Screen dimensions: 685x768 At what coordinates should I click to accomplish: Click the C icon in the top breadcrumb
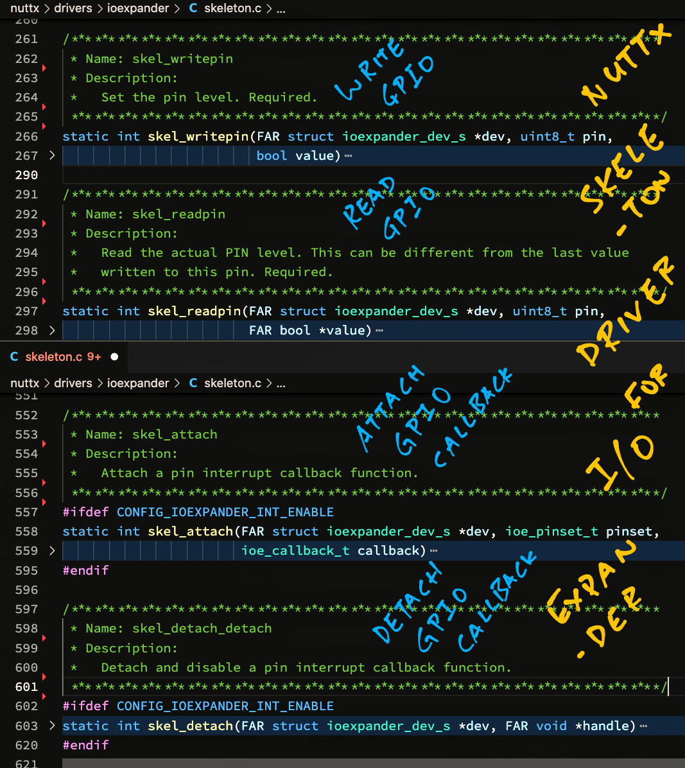click(193, 8)
